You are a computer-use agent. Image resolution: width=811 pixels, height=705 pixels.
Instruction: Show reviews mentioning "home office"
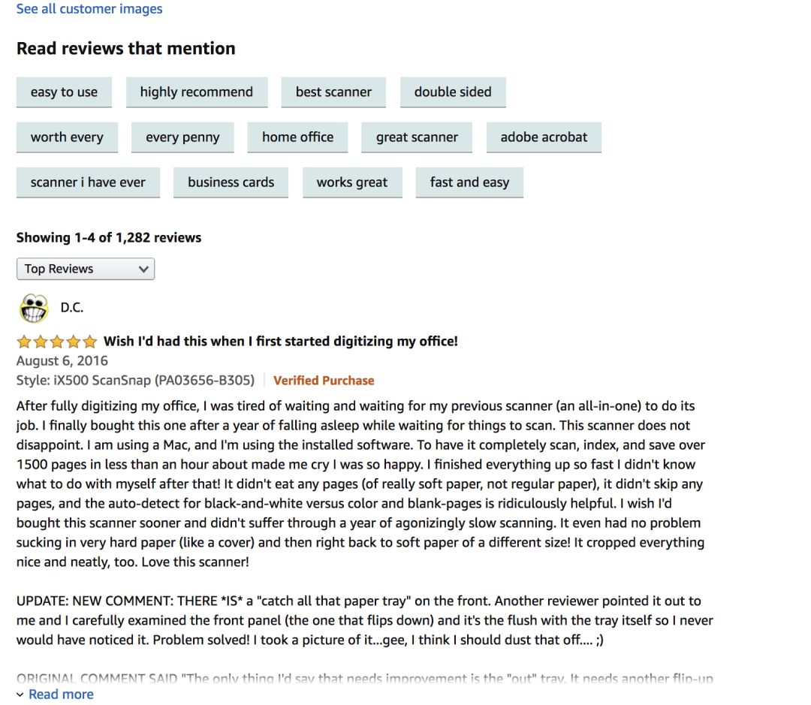297,137
